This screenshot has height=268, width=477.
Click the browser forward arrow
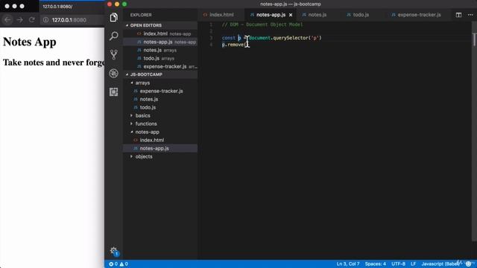20,20
